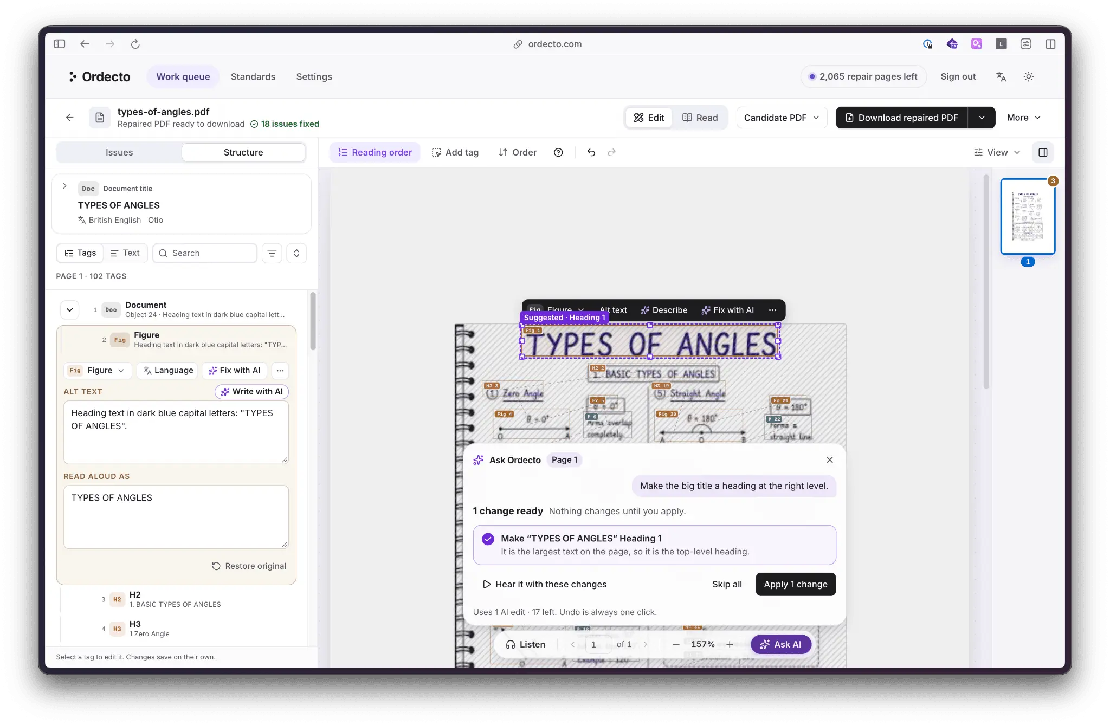Select the Text view toggle
Viewport: 1110px width, 725px height.
point(125,253)
